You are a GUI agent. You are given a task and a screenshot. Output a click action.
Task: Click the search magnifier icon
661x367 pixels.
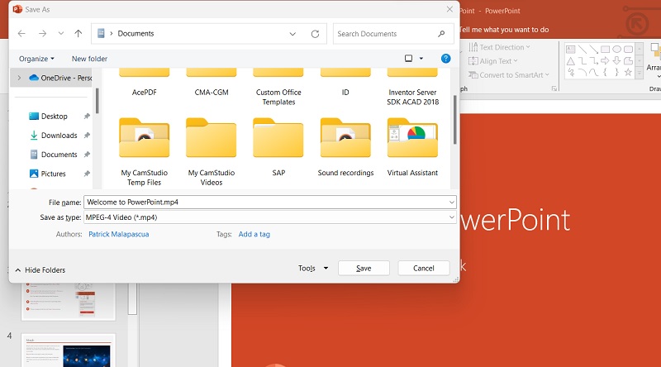441,34
